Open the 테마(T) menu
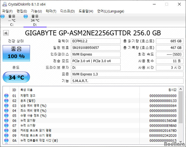Image resolution: width=186 pixels, height=147 pixels. pyautogui.click(x=51, y=11)
